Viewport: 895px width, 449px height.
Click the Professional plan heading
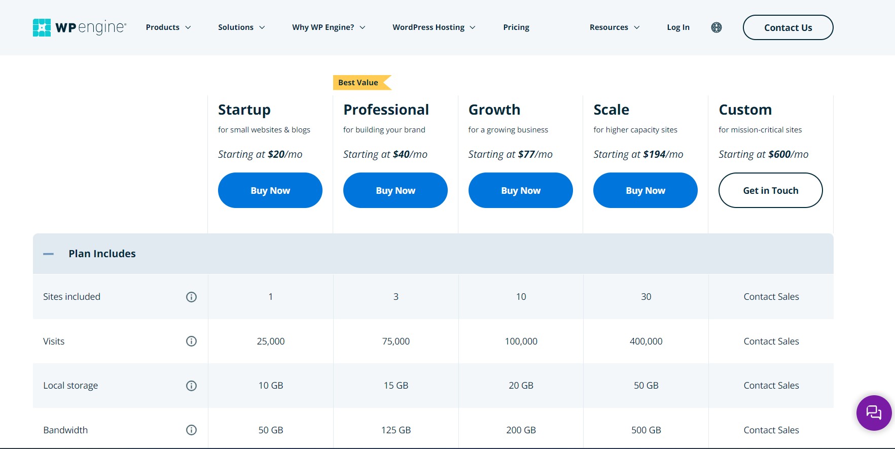point(386,110)
